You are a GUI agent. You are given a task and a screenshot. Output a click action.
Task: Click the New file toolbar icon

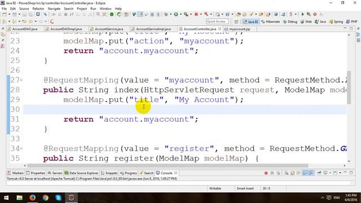[5, 14]
